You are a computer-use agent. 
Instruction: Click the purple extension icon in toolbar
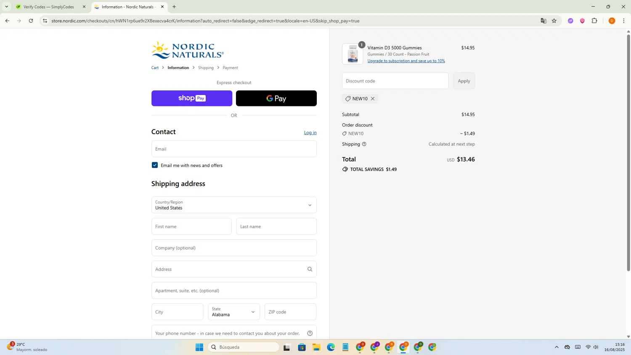[x=570, y=21]
